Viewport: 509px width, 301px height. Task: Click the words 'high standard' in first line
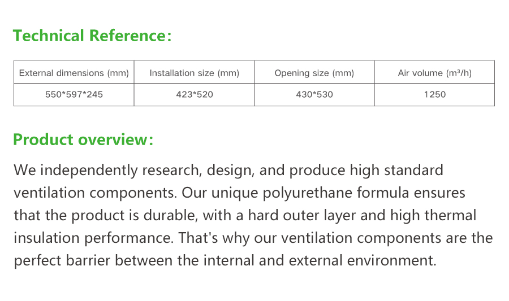point(396,171)
